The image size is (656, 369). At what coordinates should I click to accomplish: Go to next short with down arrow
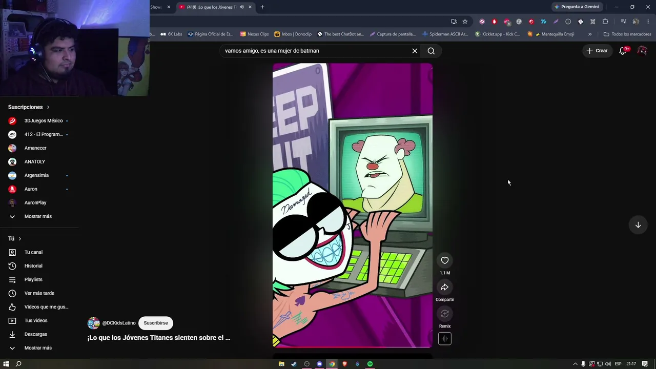click(x=638, y=225)
